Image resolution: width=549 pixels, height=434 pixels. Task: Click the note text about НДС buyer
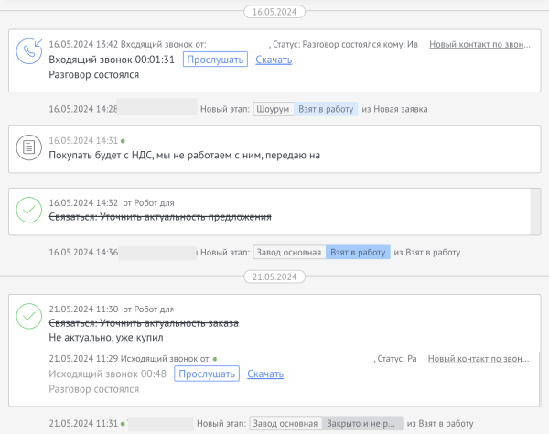[x=184, y=156]
